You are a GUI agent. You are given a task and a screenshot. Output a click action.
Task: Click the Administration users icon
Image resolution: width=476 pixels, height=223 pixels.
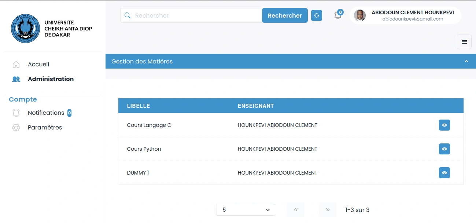tap(16, 79)
